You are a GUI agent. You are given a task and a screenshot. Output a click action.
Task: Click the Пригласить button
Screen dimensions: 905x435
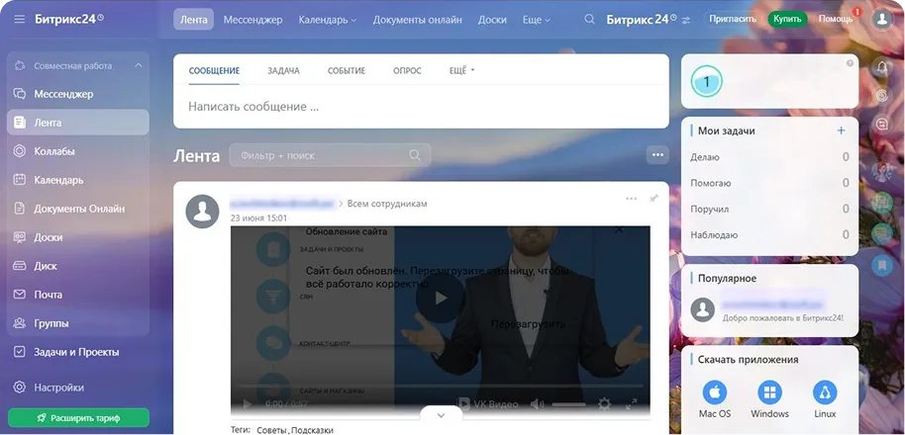coord(734,19)
